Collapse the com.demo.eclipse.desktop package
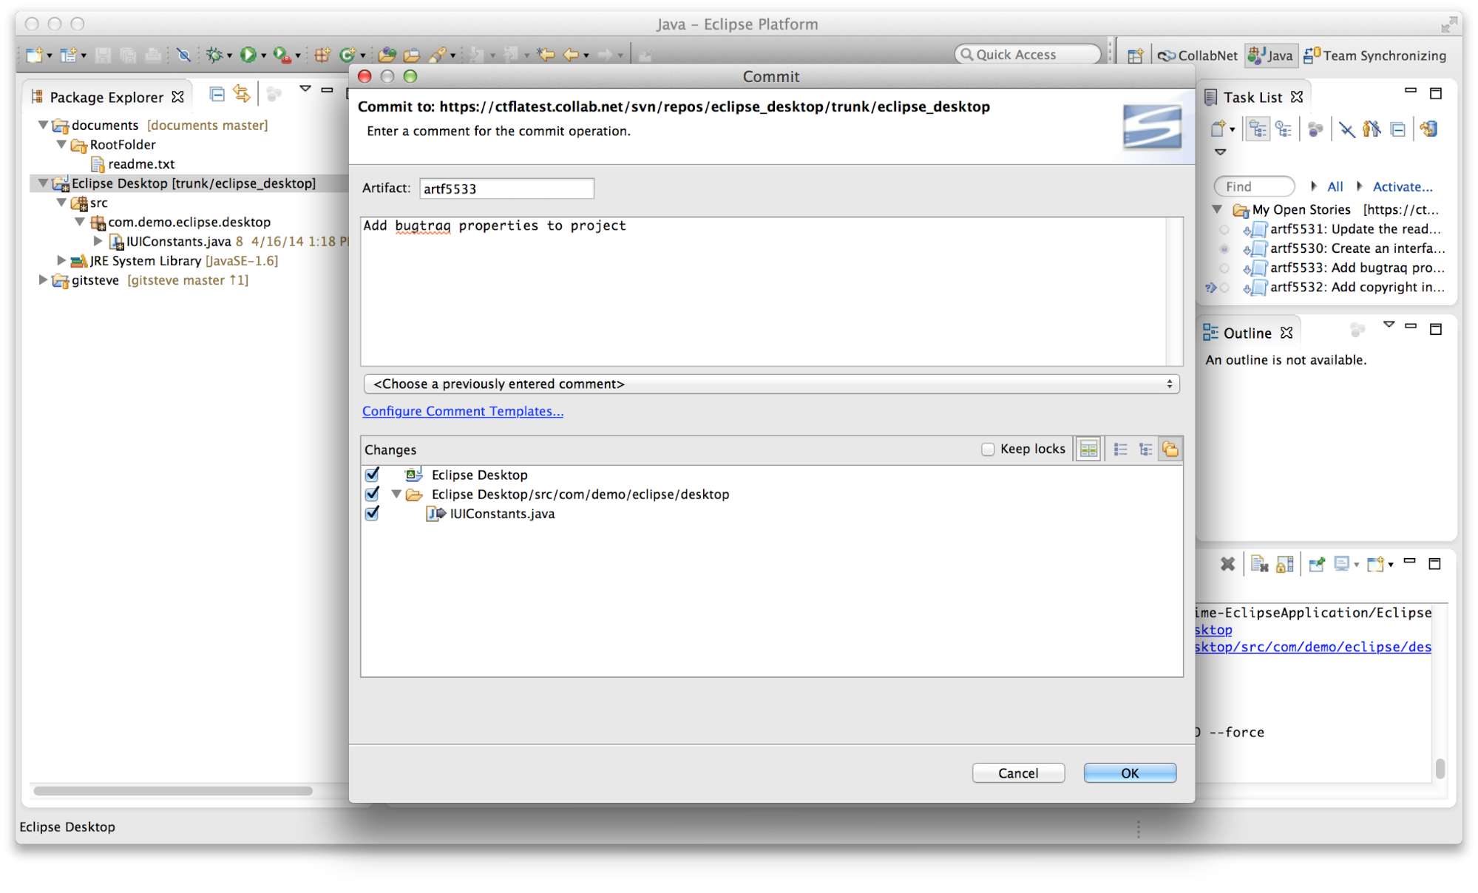 pyautogui.click(x=80, y=222)
